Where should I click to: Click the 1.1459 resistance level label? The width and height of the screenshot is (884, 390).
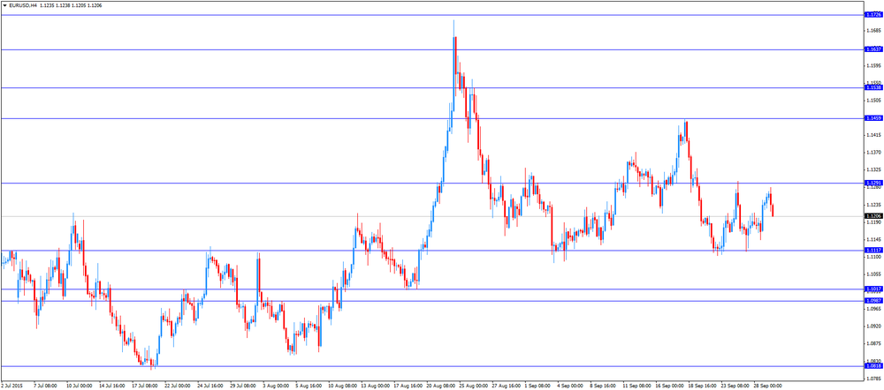[873, 118]
